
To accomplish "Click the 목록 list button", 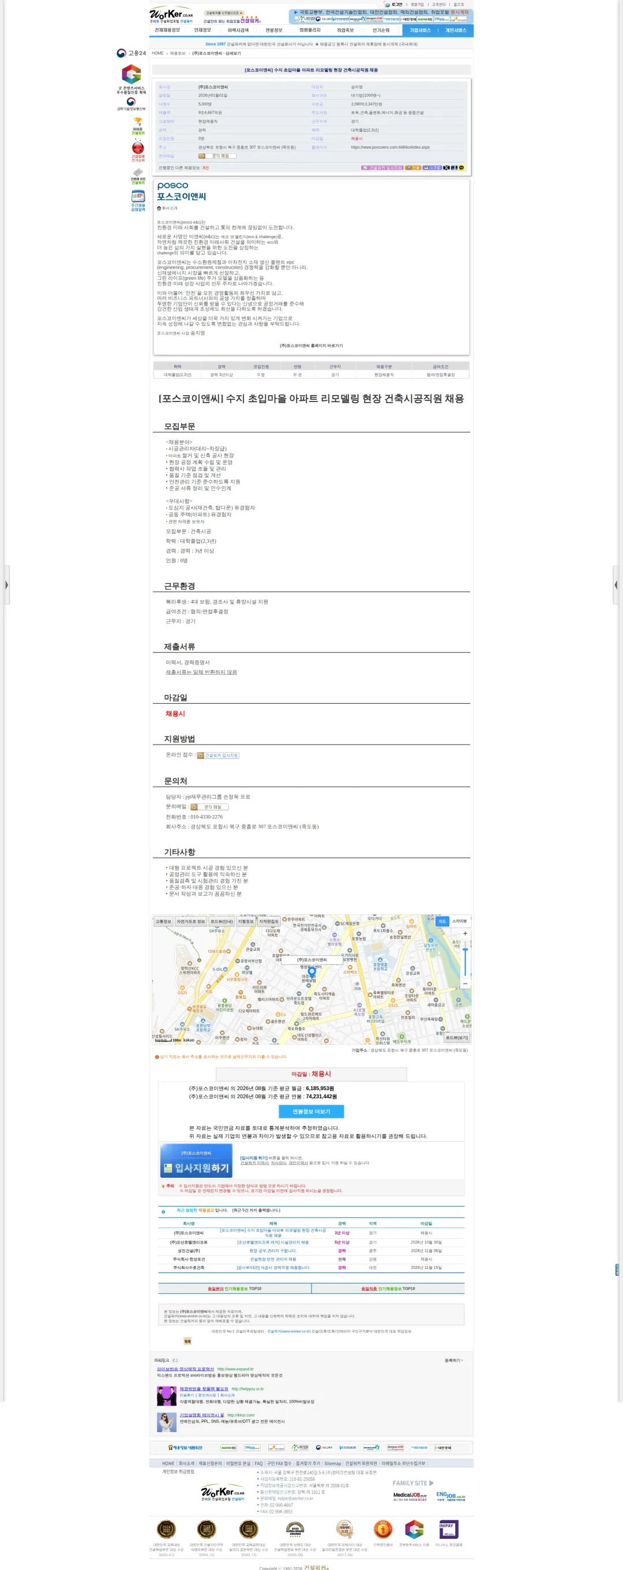I will pos(187,1342).
